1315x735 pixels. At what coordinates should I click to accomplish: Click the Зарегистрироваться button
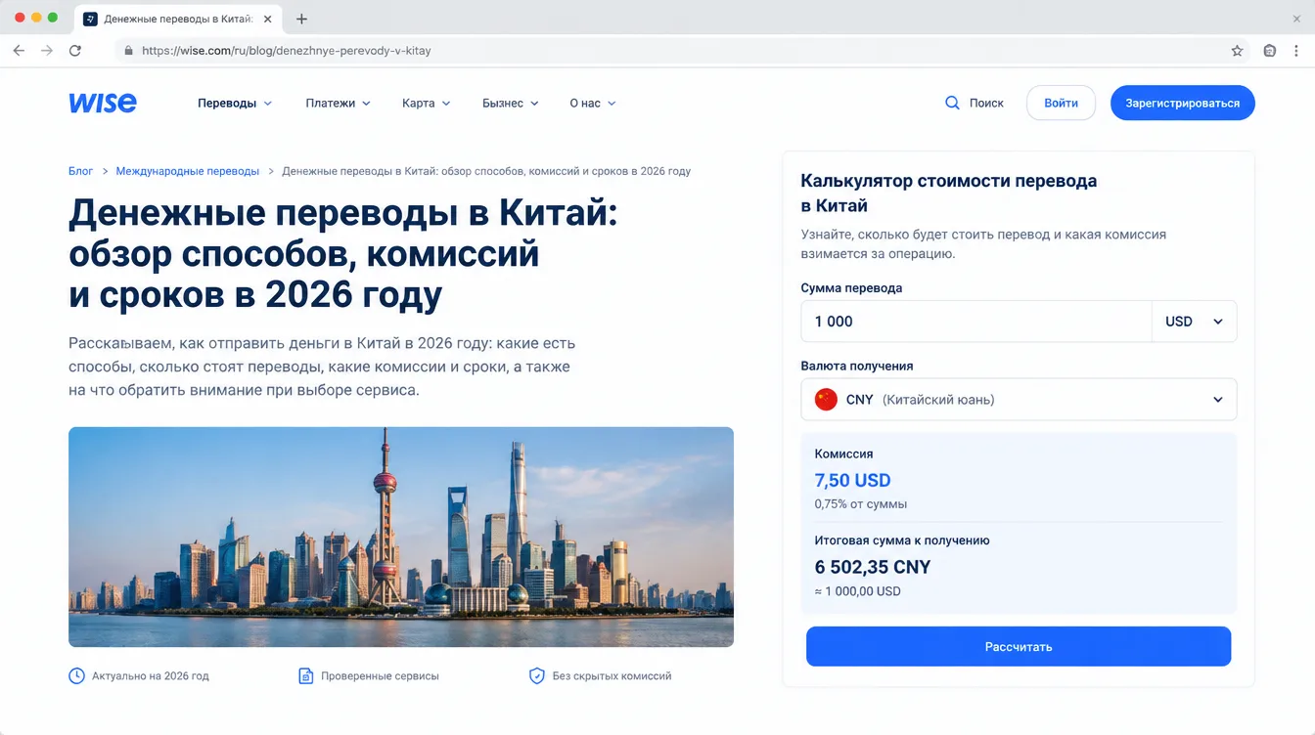(1182, 103)
